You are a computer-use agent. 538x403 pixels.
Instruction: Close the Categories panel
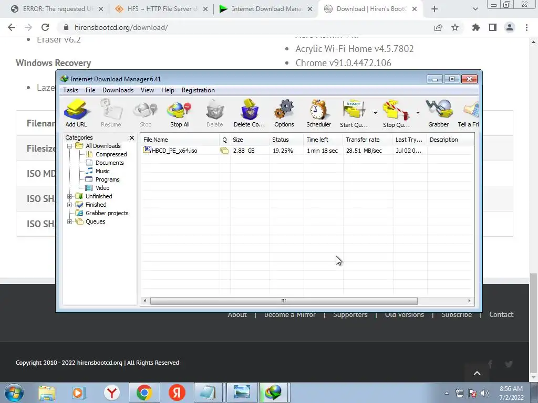point(132,138)
